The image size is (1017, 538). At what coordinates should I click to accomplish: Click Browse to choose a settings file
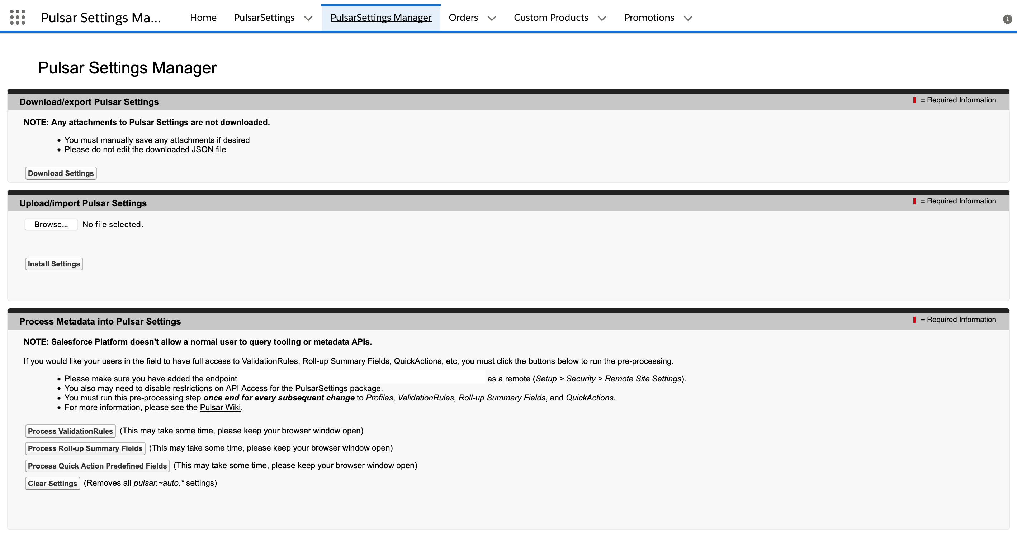tap(51, 224)
